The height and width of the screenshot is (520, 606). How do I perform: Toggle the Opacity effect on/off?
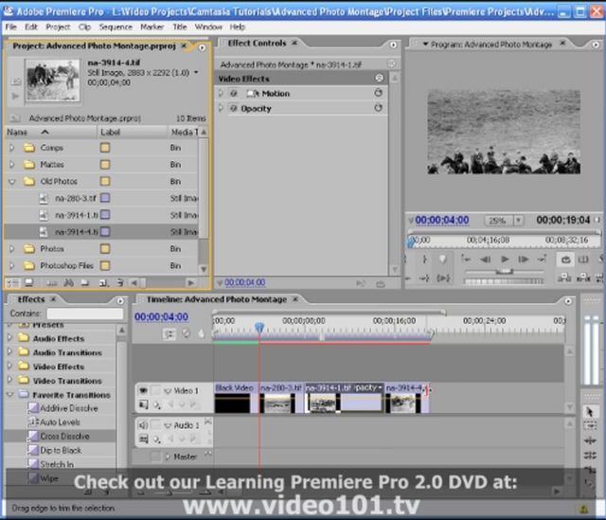(x=234, y=108)
